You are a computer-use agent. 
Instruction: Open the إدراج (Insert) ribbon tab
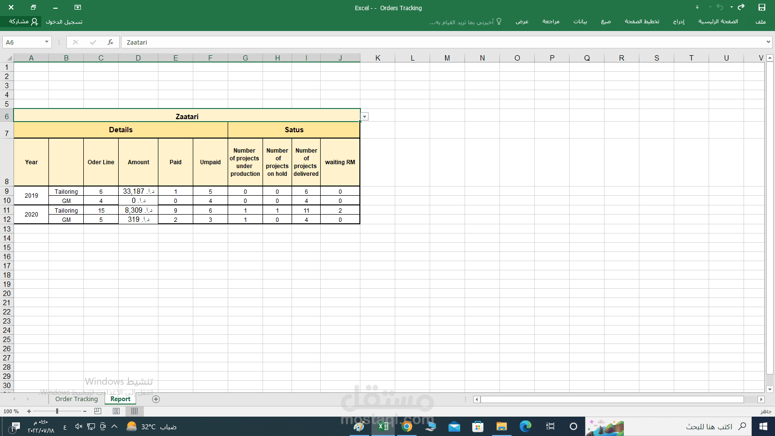pyautogui.click(x=679, y=22)
